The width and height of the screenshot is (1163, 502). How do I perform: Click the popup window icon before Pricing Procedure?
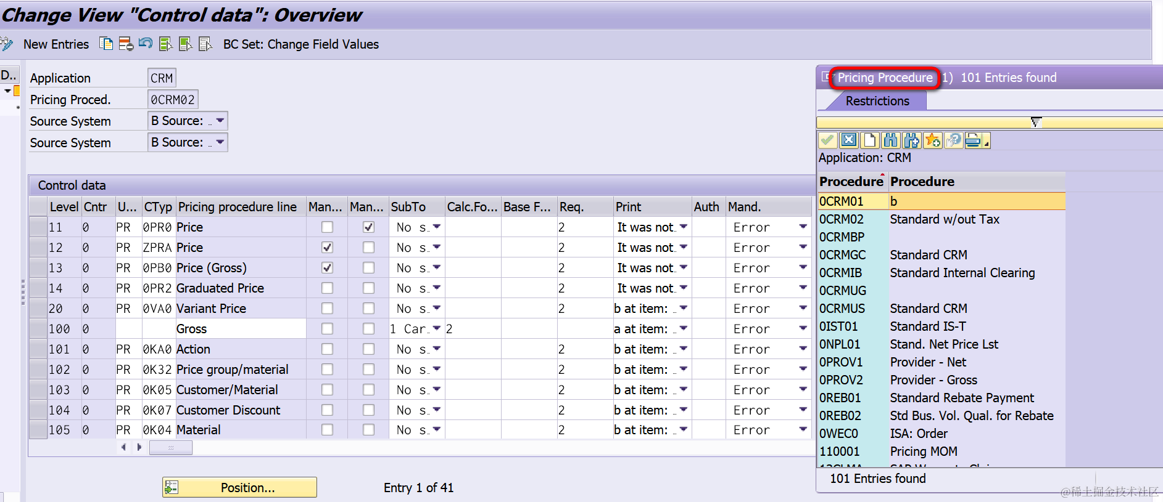pos(827,77)
